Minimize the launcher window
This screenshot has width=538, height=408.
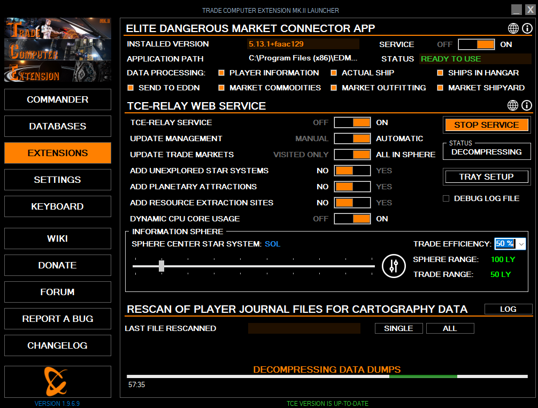pos(517,10)
